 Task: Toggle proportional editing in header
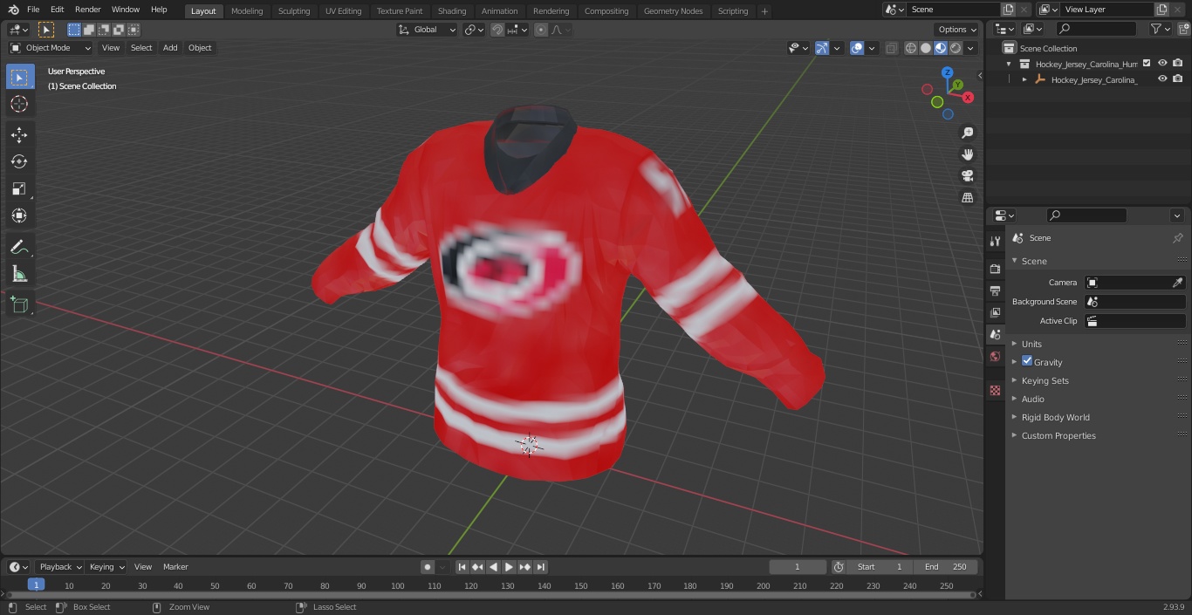click(541, 30)
